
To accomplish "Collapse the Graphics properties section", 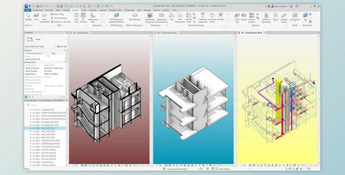I will (x=65, y=51).
